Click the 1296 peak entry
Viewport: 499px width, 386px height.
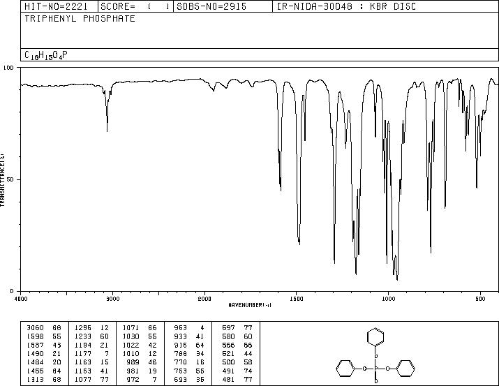click(x=91, y=327)
